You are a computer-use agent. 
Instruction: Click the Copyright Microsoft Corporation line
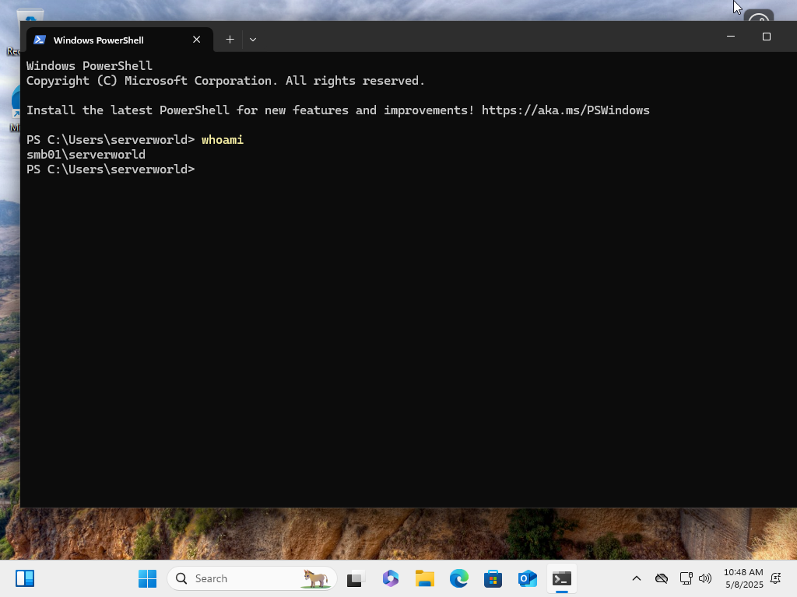tap(225, 81)
